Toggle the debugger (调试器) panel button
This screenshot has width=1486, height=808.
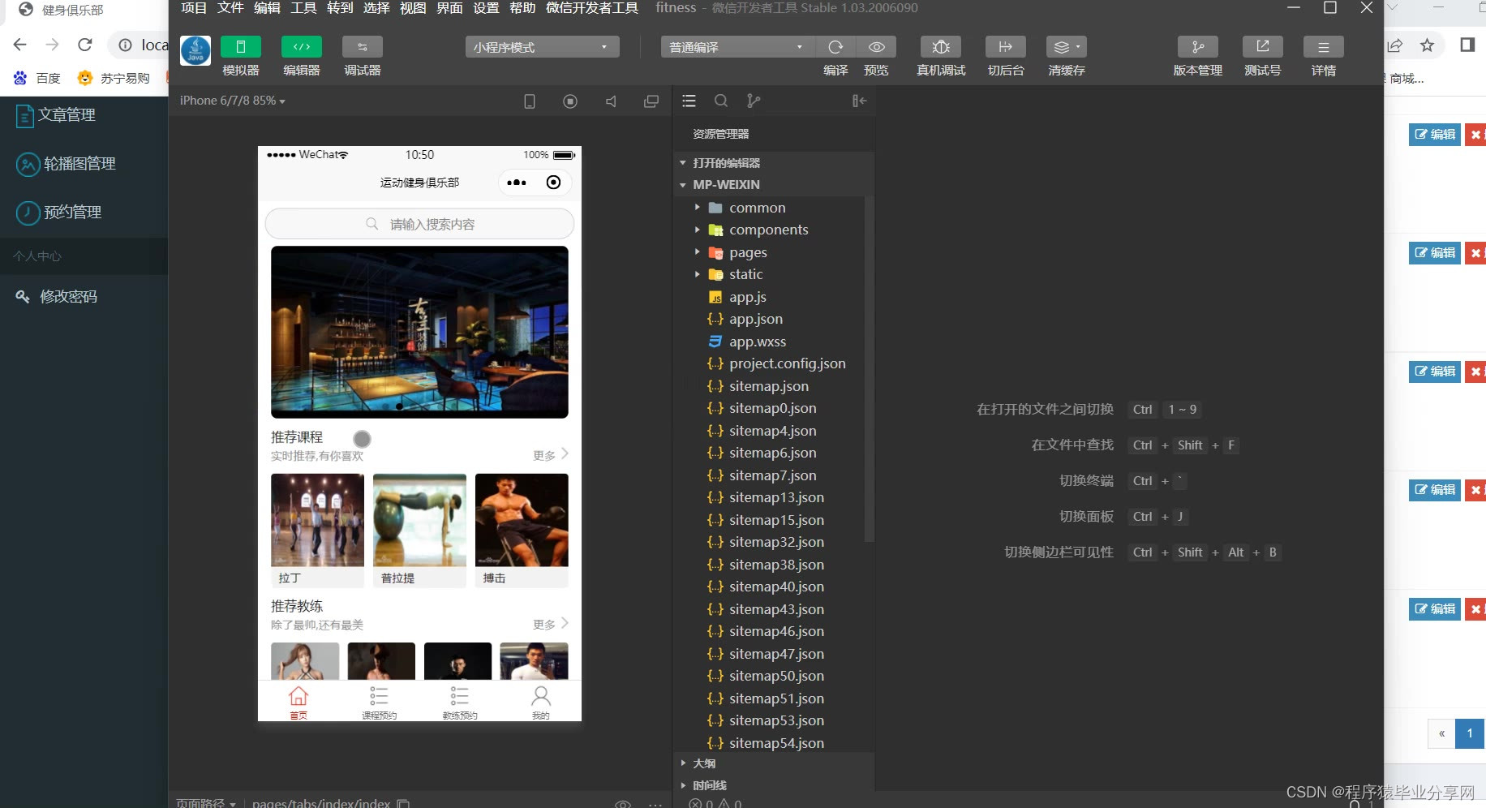point(363,47)
